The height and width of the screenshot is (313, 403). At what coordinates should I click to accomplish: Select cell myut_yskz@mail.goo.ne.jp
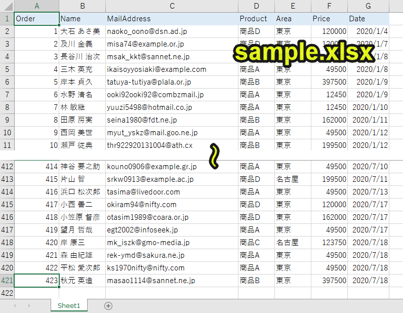(x=172, y=133)
